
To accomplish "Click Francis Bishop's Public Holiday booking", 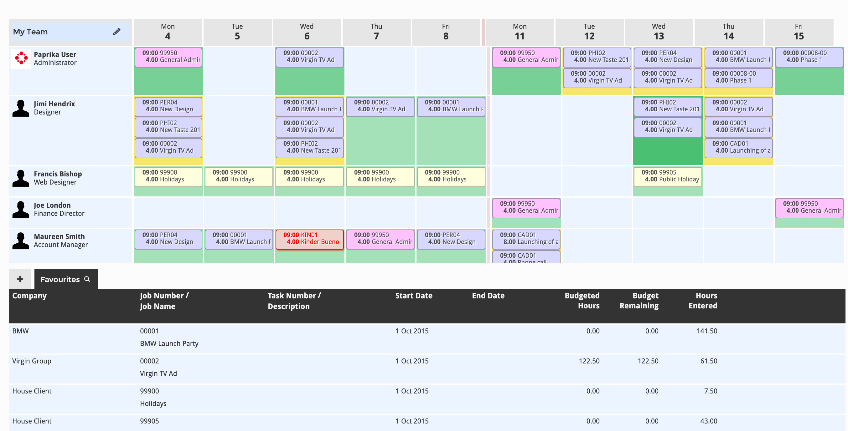I will pos(667,176).
